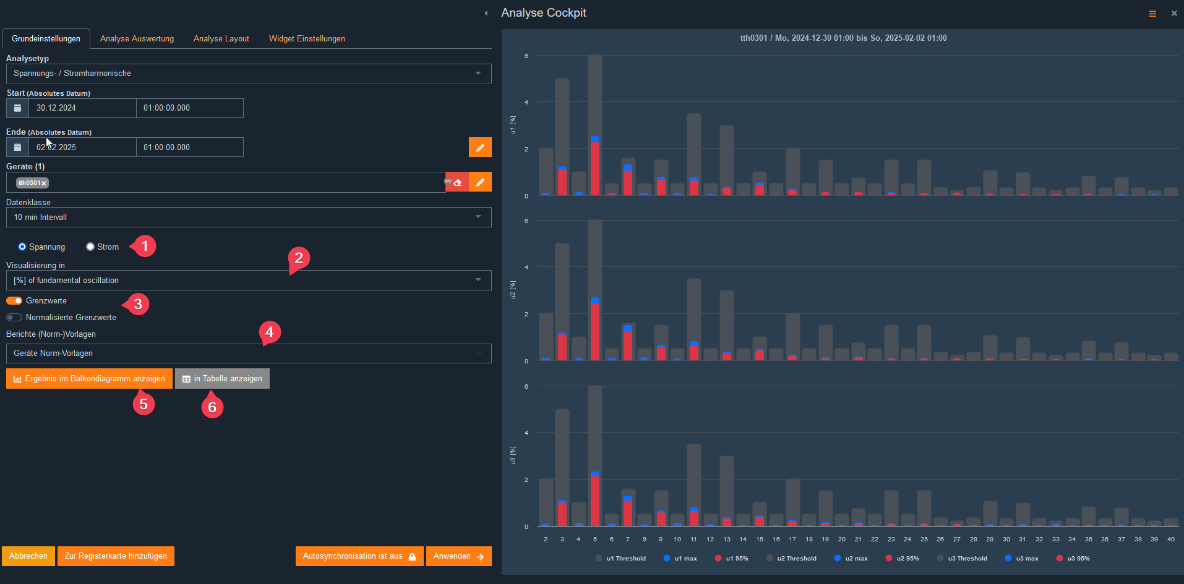Click the red eraser icon in Geräte field
This screenshot has width=1184, height=584.
point(457,182)
